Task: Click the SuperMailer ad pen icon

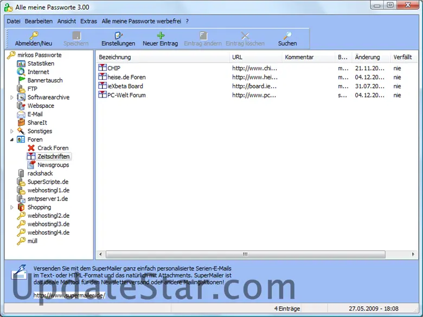Action: click(19, 271)
